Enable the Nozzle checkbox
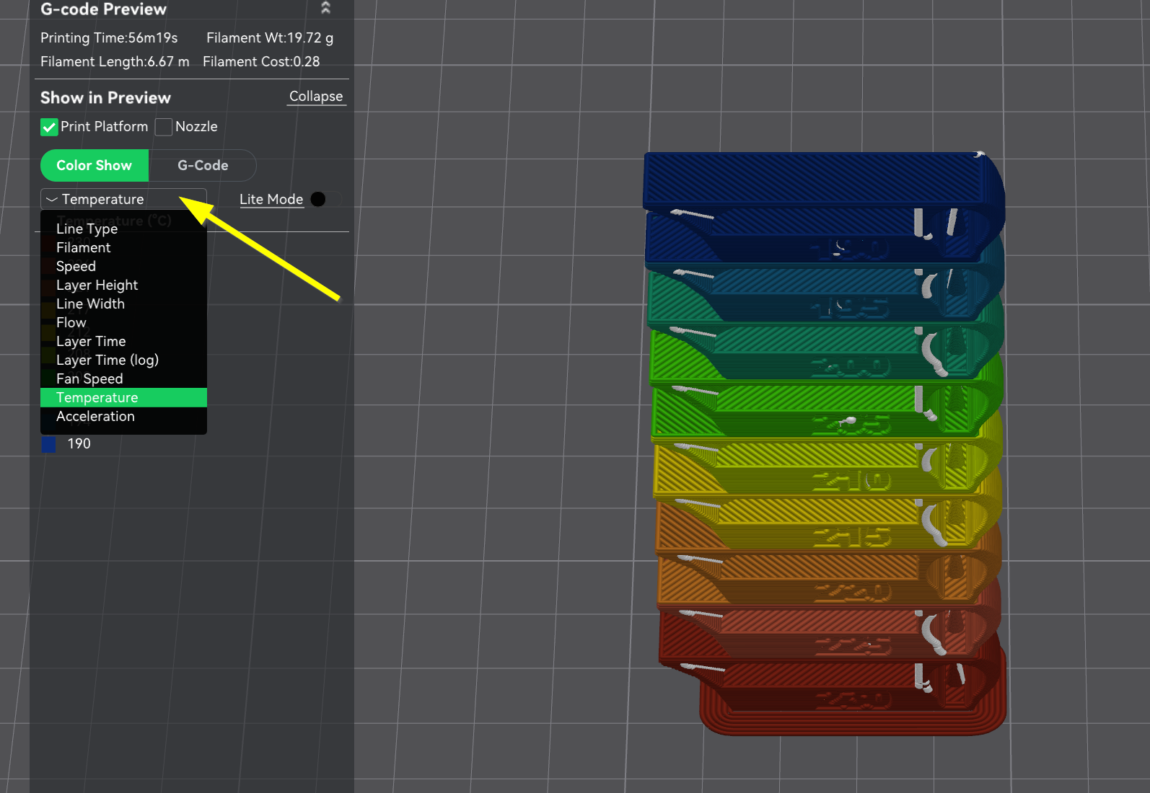The width and height of the screenshot is (1150, 793). 164,127
